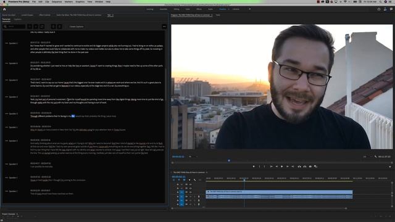Hide the V3 track output eye
The image size is (395, 222).
(x=190, y=184)
